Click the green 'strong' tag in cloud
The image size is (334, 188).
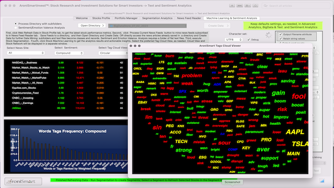tap(184, 150)
